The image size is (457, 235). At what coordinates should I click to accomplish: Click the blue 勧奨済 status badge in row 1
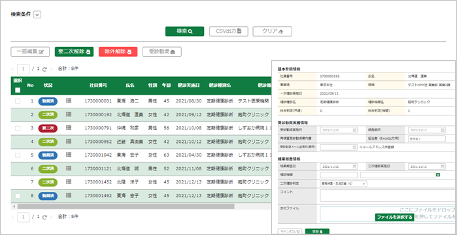coord(48,101)
